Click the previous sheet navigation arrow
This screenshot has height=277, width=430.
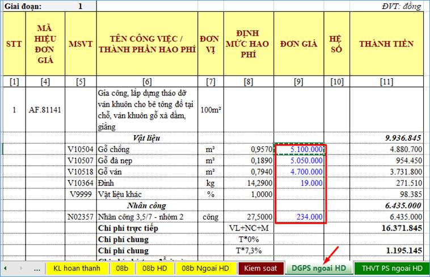coord(6,268)
